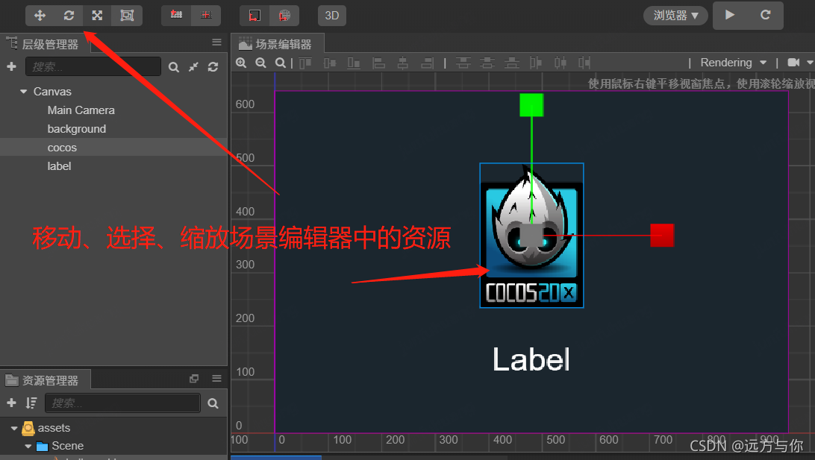This screenshot has height=460, width=815.
Task: Click the Label text in scene
Action: 531,359
